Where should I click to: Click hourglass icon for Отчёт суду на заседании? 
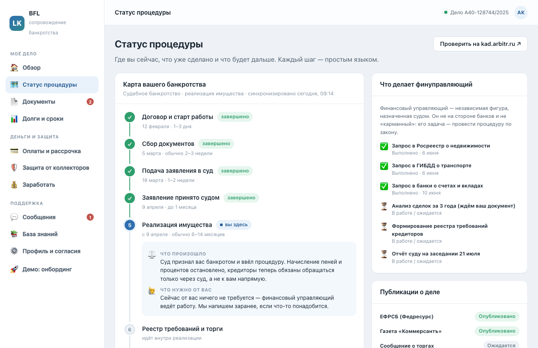click(384, 254)
